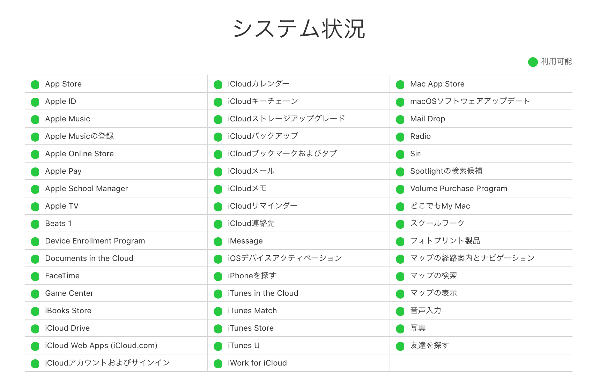Click the green dot next to iTunes Store

tap(217, 328)
